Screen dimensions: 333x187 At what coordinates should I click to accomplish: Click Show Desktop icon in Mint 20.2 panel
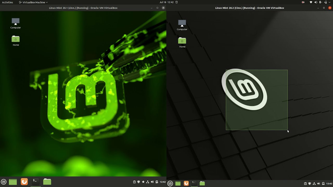click(178, 183)
